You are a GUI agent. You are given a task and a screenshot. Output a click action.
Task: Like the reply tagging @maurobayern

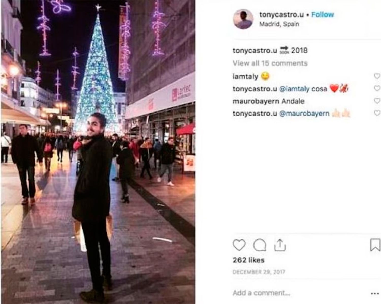click(377, 113)
